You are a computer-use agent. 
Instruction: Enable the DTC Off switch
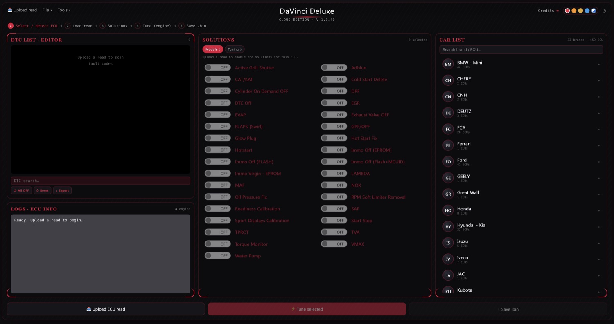coord(218,103)
